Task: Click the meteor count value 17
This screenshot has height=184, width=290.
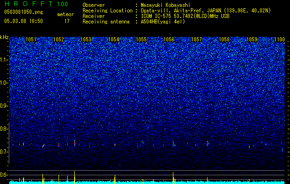Action: click(x=67, y=21)
